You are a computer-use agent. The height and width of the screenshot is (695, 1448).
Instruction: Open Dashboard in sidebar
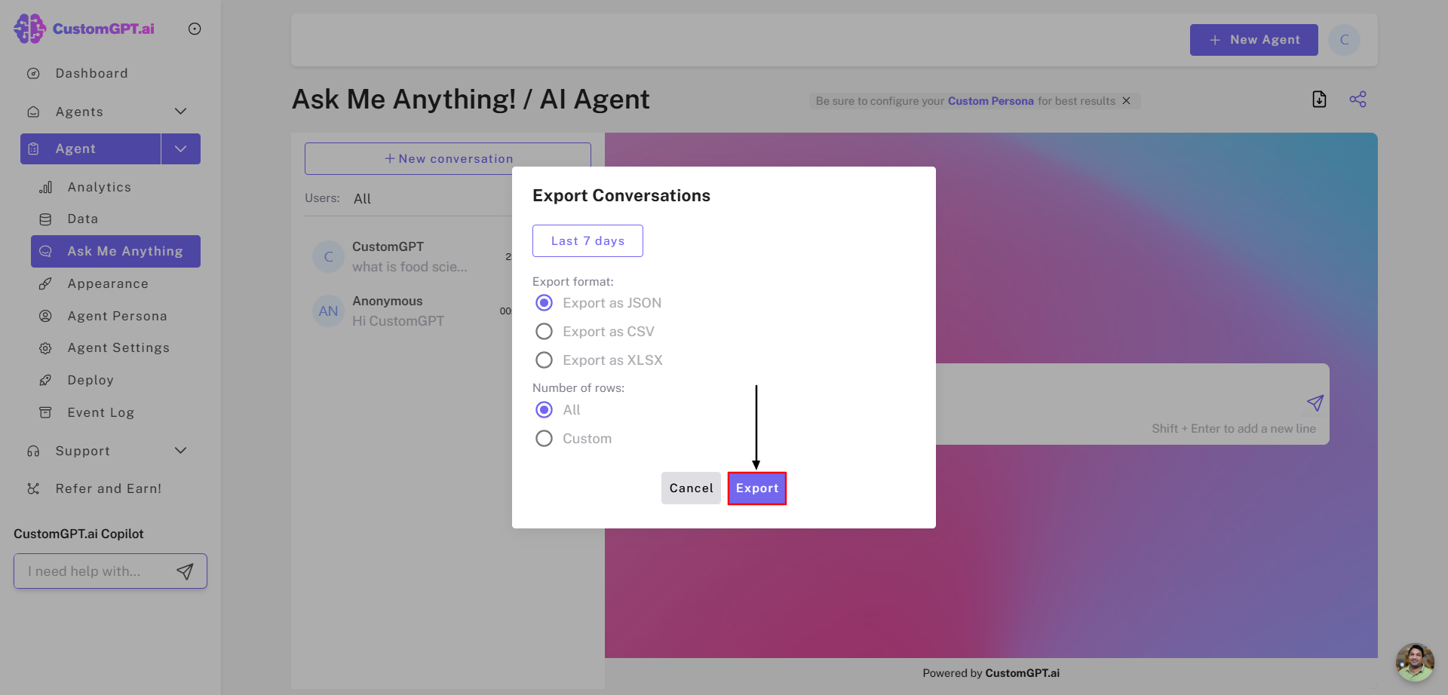click(91, 73)
